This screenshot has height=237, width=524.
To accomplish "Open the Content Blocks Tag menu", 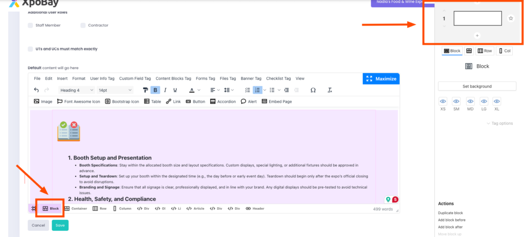I will pyautogui.click(x=173, y=78).
